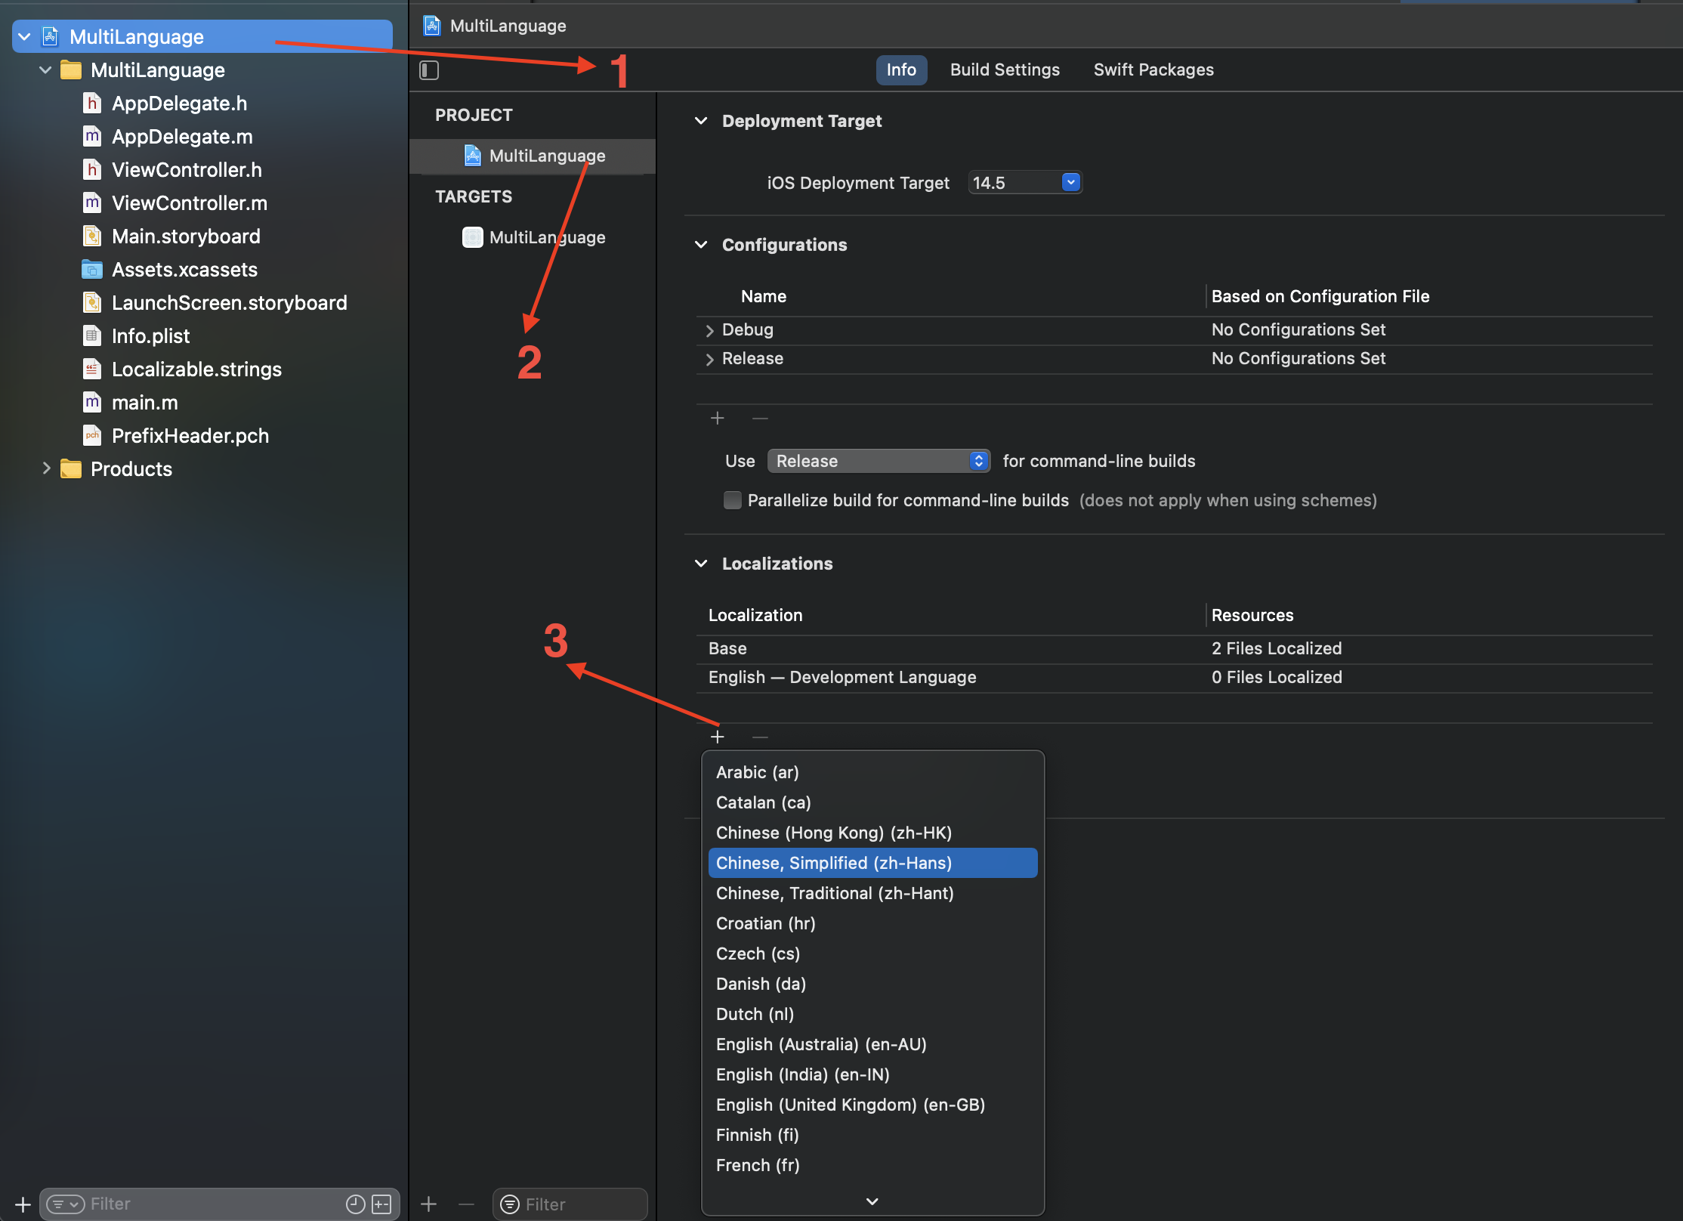Collapse the MultiLanguage project root
1683x1221 pixels.
point(25,36)
